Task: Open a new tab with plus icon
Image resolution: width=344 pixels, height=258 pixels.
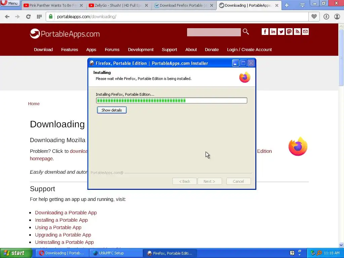Action: 287,5
